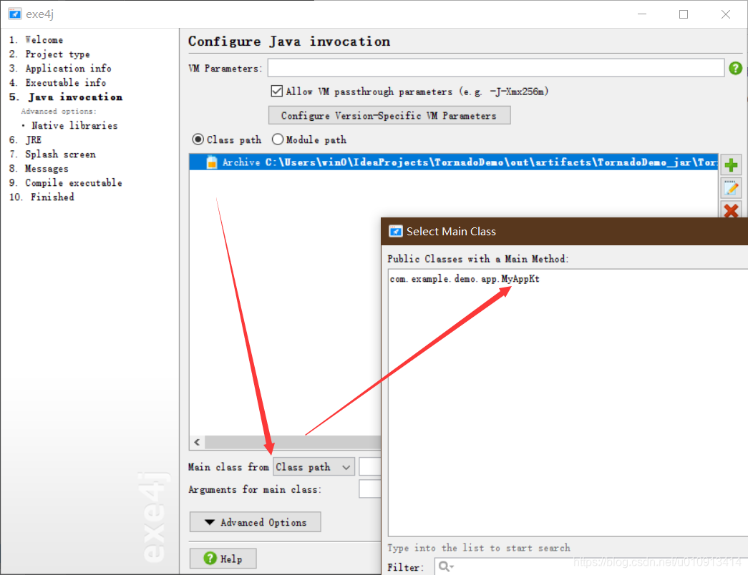Click the Select Main Class dialog icon
The width and height of the screenshot is (748, 575).
click(395, 231)
